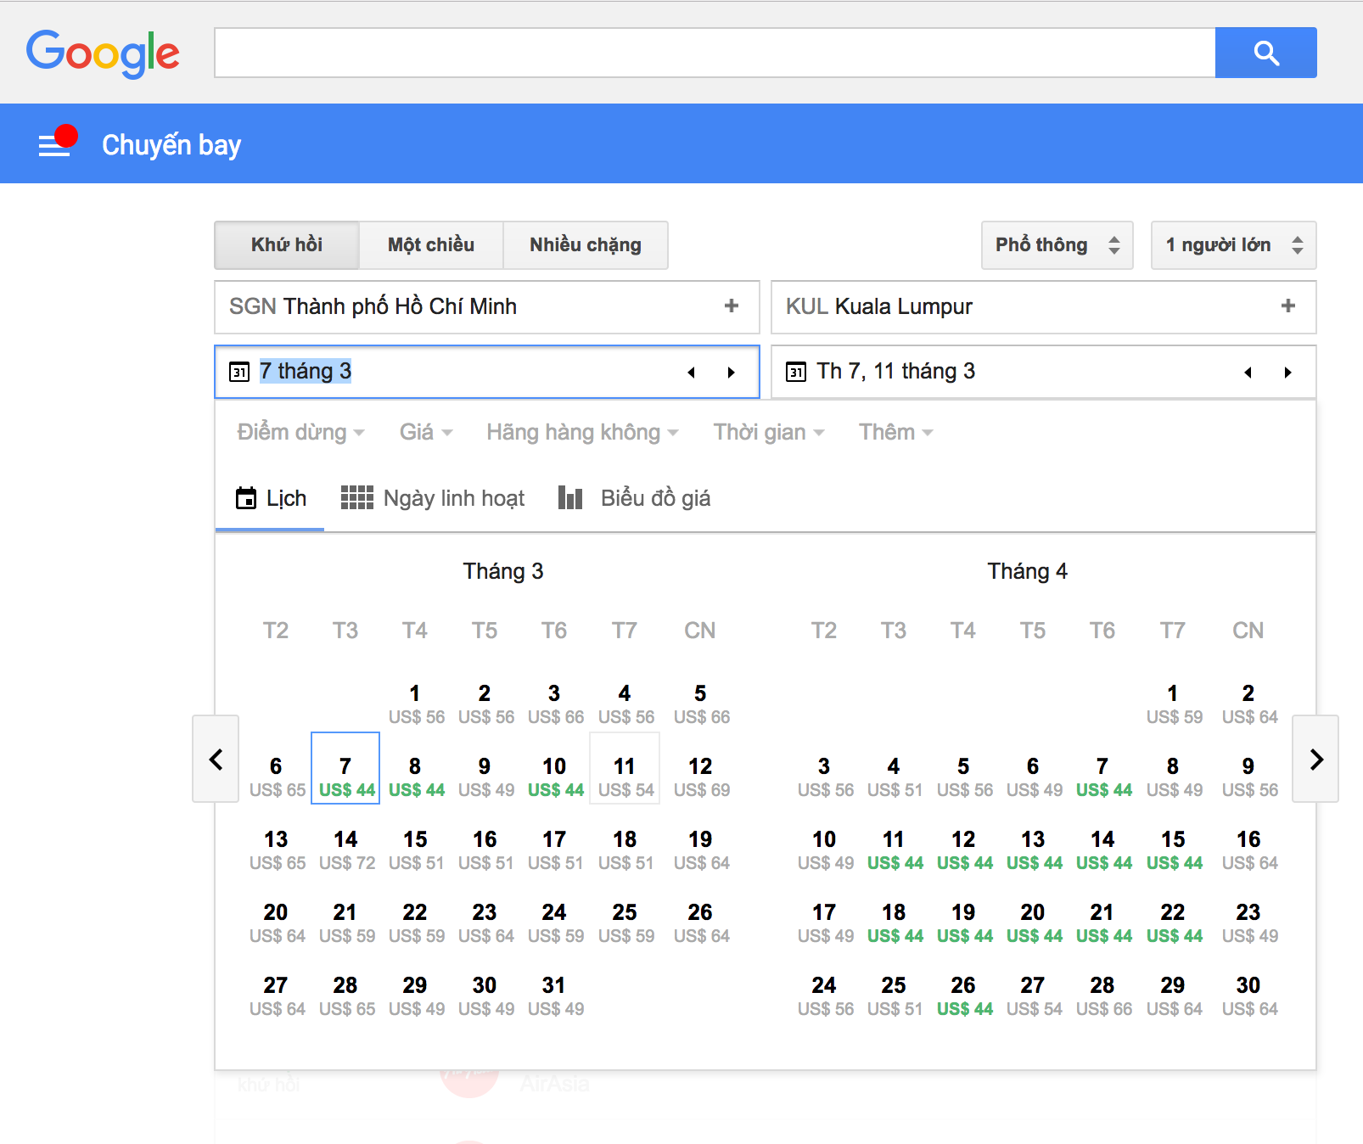
Task: Click the Chuyến bay header title
Action: 171,145
